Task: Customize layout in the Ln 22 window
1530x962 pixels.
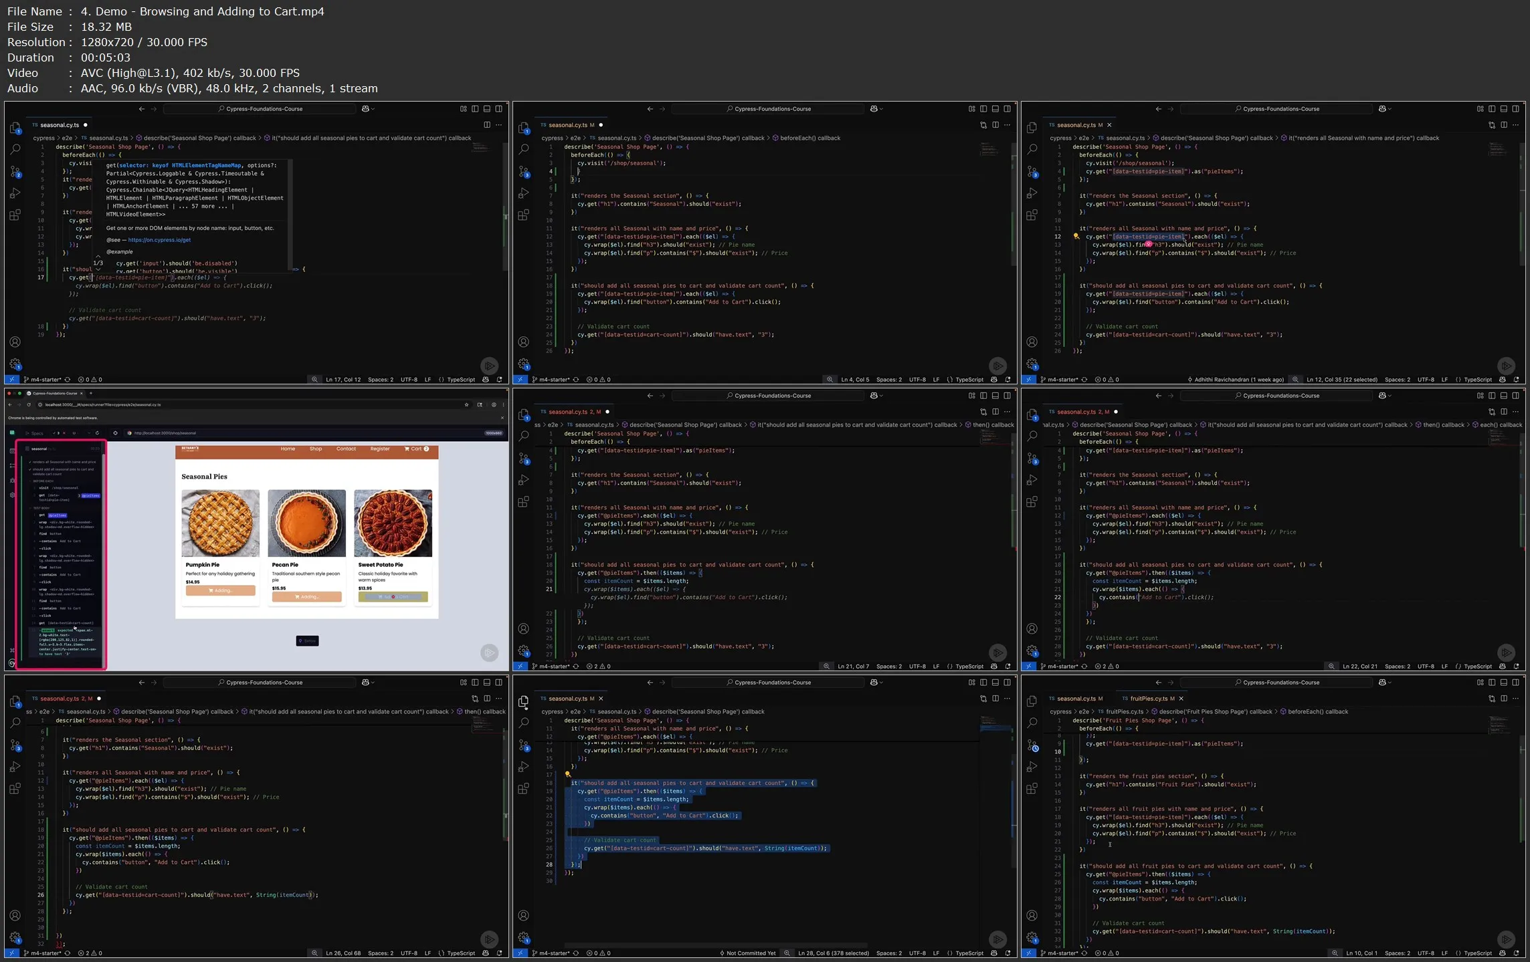Action: (x=1480, y=396)
